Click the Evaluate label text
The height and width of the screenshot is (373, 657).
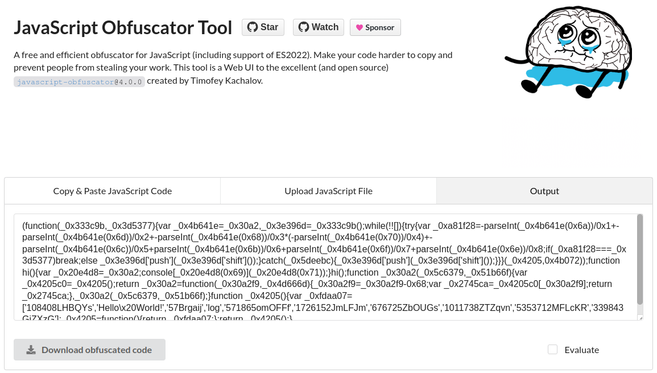coord(581,350)
